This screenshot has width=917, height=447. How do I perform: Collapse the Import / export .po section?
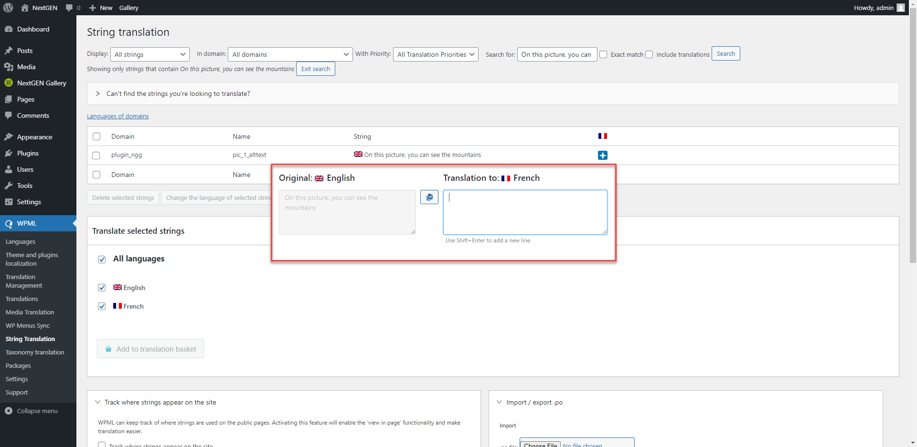click(x=500, y=402)
